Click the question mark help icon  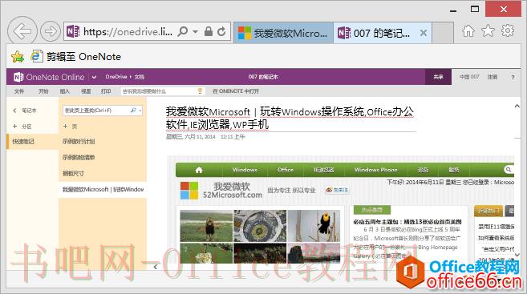click(513, 77)
